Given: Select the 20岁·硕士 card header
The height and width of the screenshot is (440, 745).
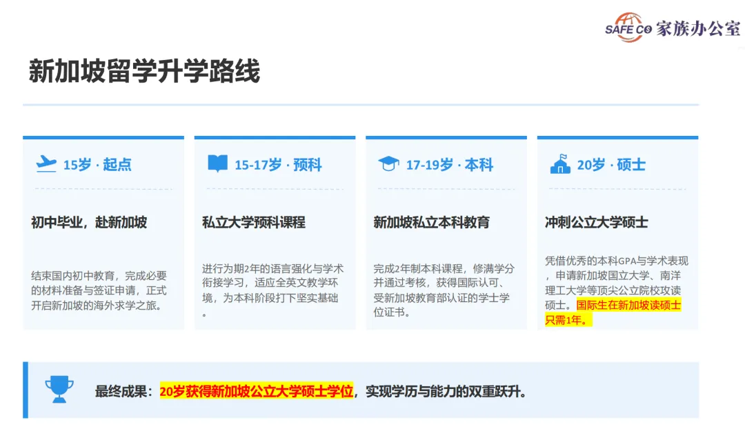Looking at the screenshot, I should click(x=611, y=165).
